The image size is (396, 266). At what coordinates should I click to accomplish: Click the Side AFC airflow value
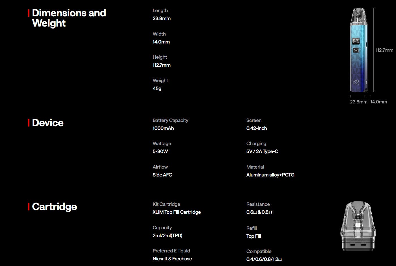tap(162, 175)
